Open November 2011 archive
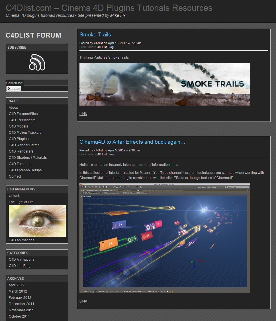 pyautogui.click(x=21, y=310)
